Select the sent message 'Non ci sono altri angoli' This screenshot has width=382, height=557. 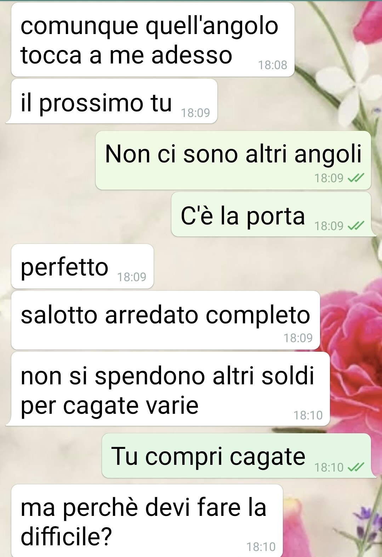click(233, 160)
